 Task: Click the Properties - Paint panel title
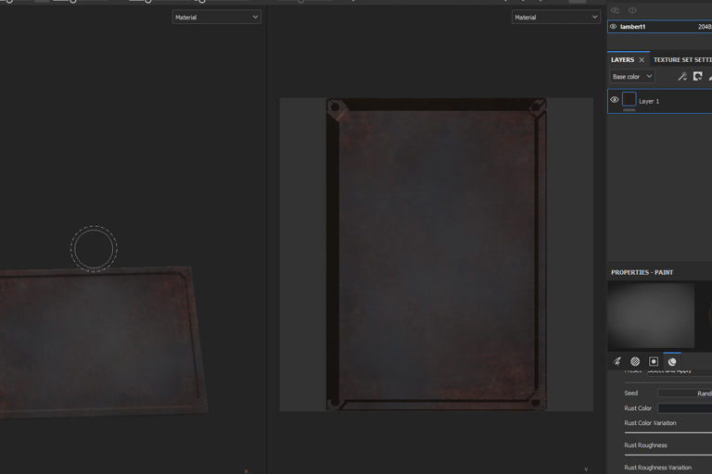pos(642,272)
